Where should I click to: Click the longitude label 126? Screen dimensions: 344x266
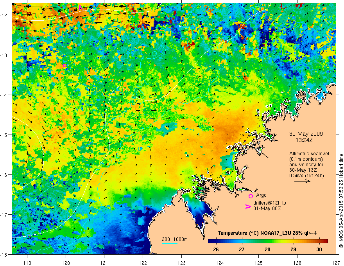(297, 263)
